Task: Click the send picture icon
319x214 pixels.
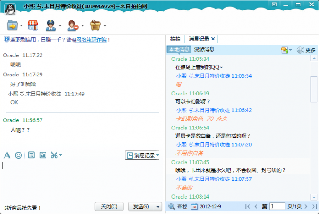Action: [x=43, y=155]
